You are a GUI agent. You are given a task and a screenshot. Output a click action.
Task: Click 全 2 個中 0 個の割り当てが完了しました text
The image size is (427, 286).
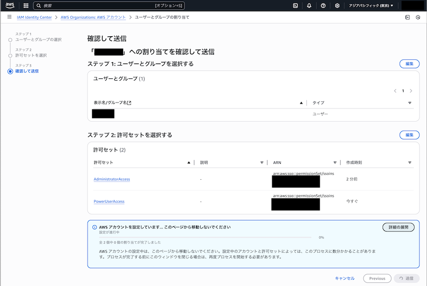pyautogui.click(x=130, y=242)
